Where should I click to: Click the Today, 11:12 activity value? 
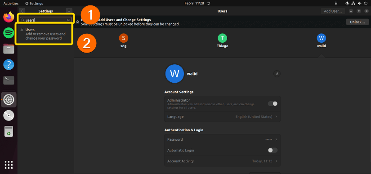[x=262, y=161]
